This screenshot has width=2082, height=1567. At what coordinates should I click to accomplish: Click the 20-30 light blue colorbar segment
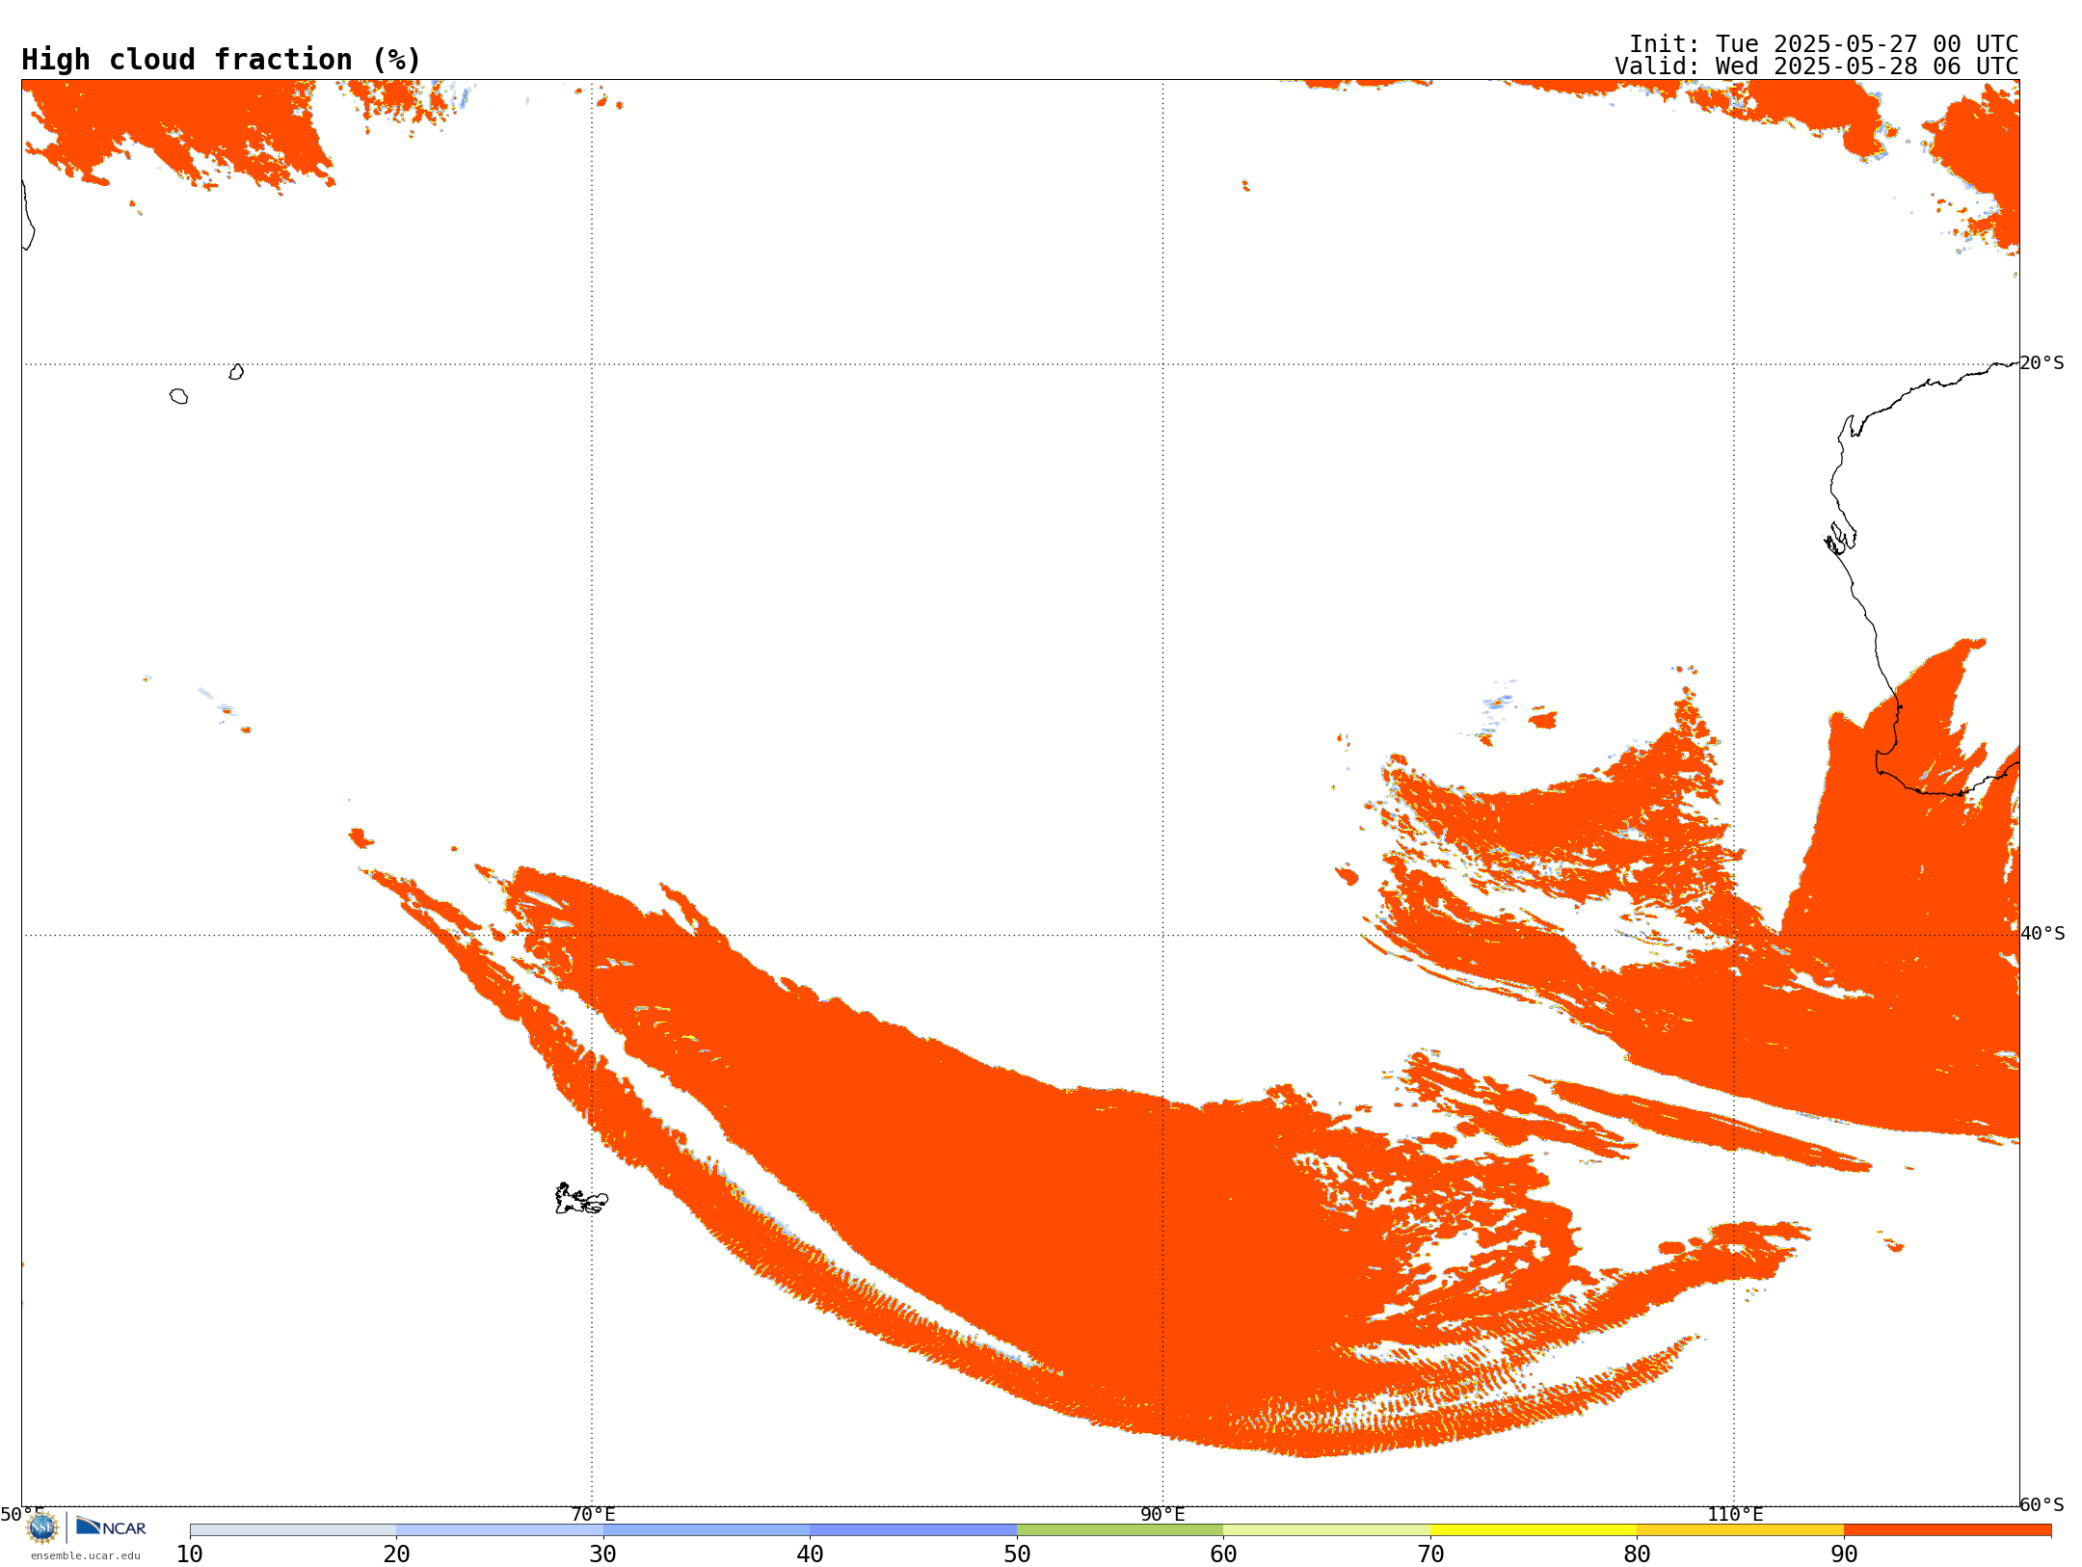coord(499,1530)
